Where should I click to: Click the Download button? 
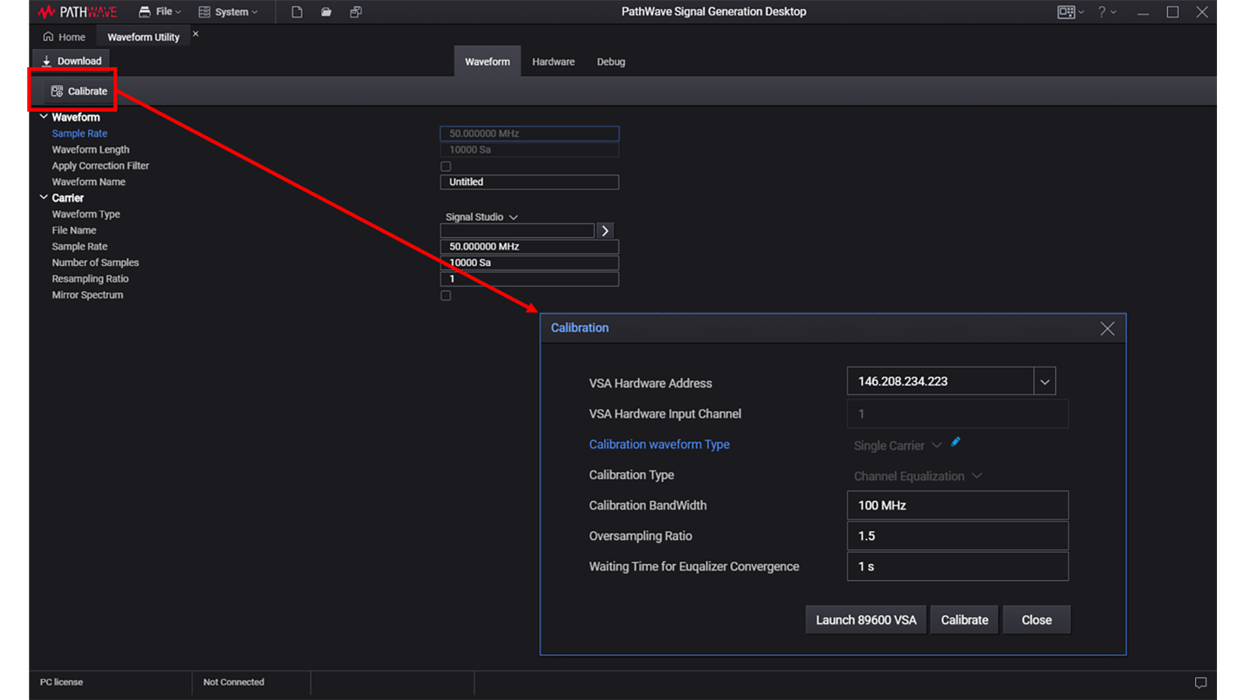[x=72, y=61]
